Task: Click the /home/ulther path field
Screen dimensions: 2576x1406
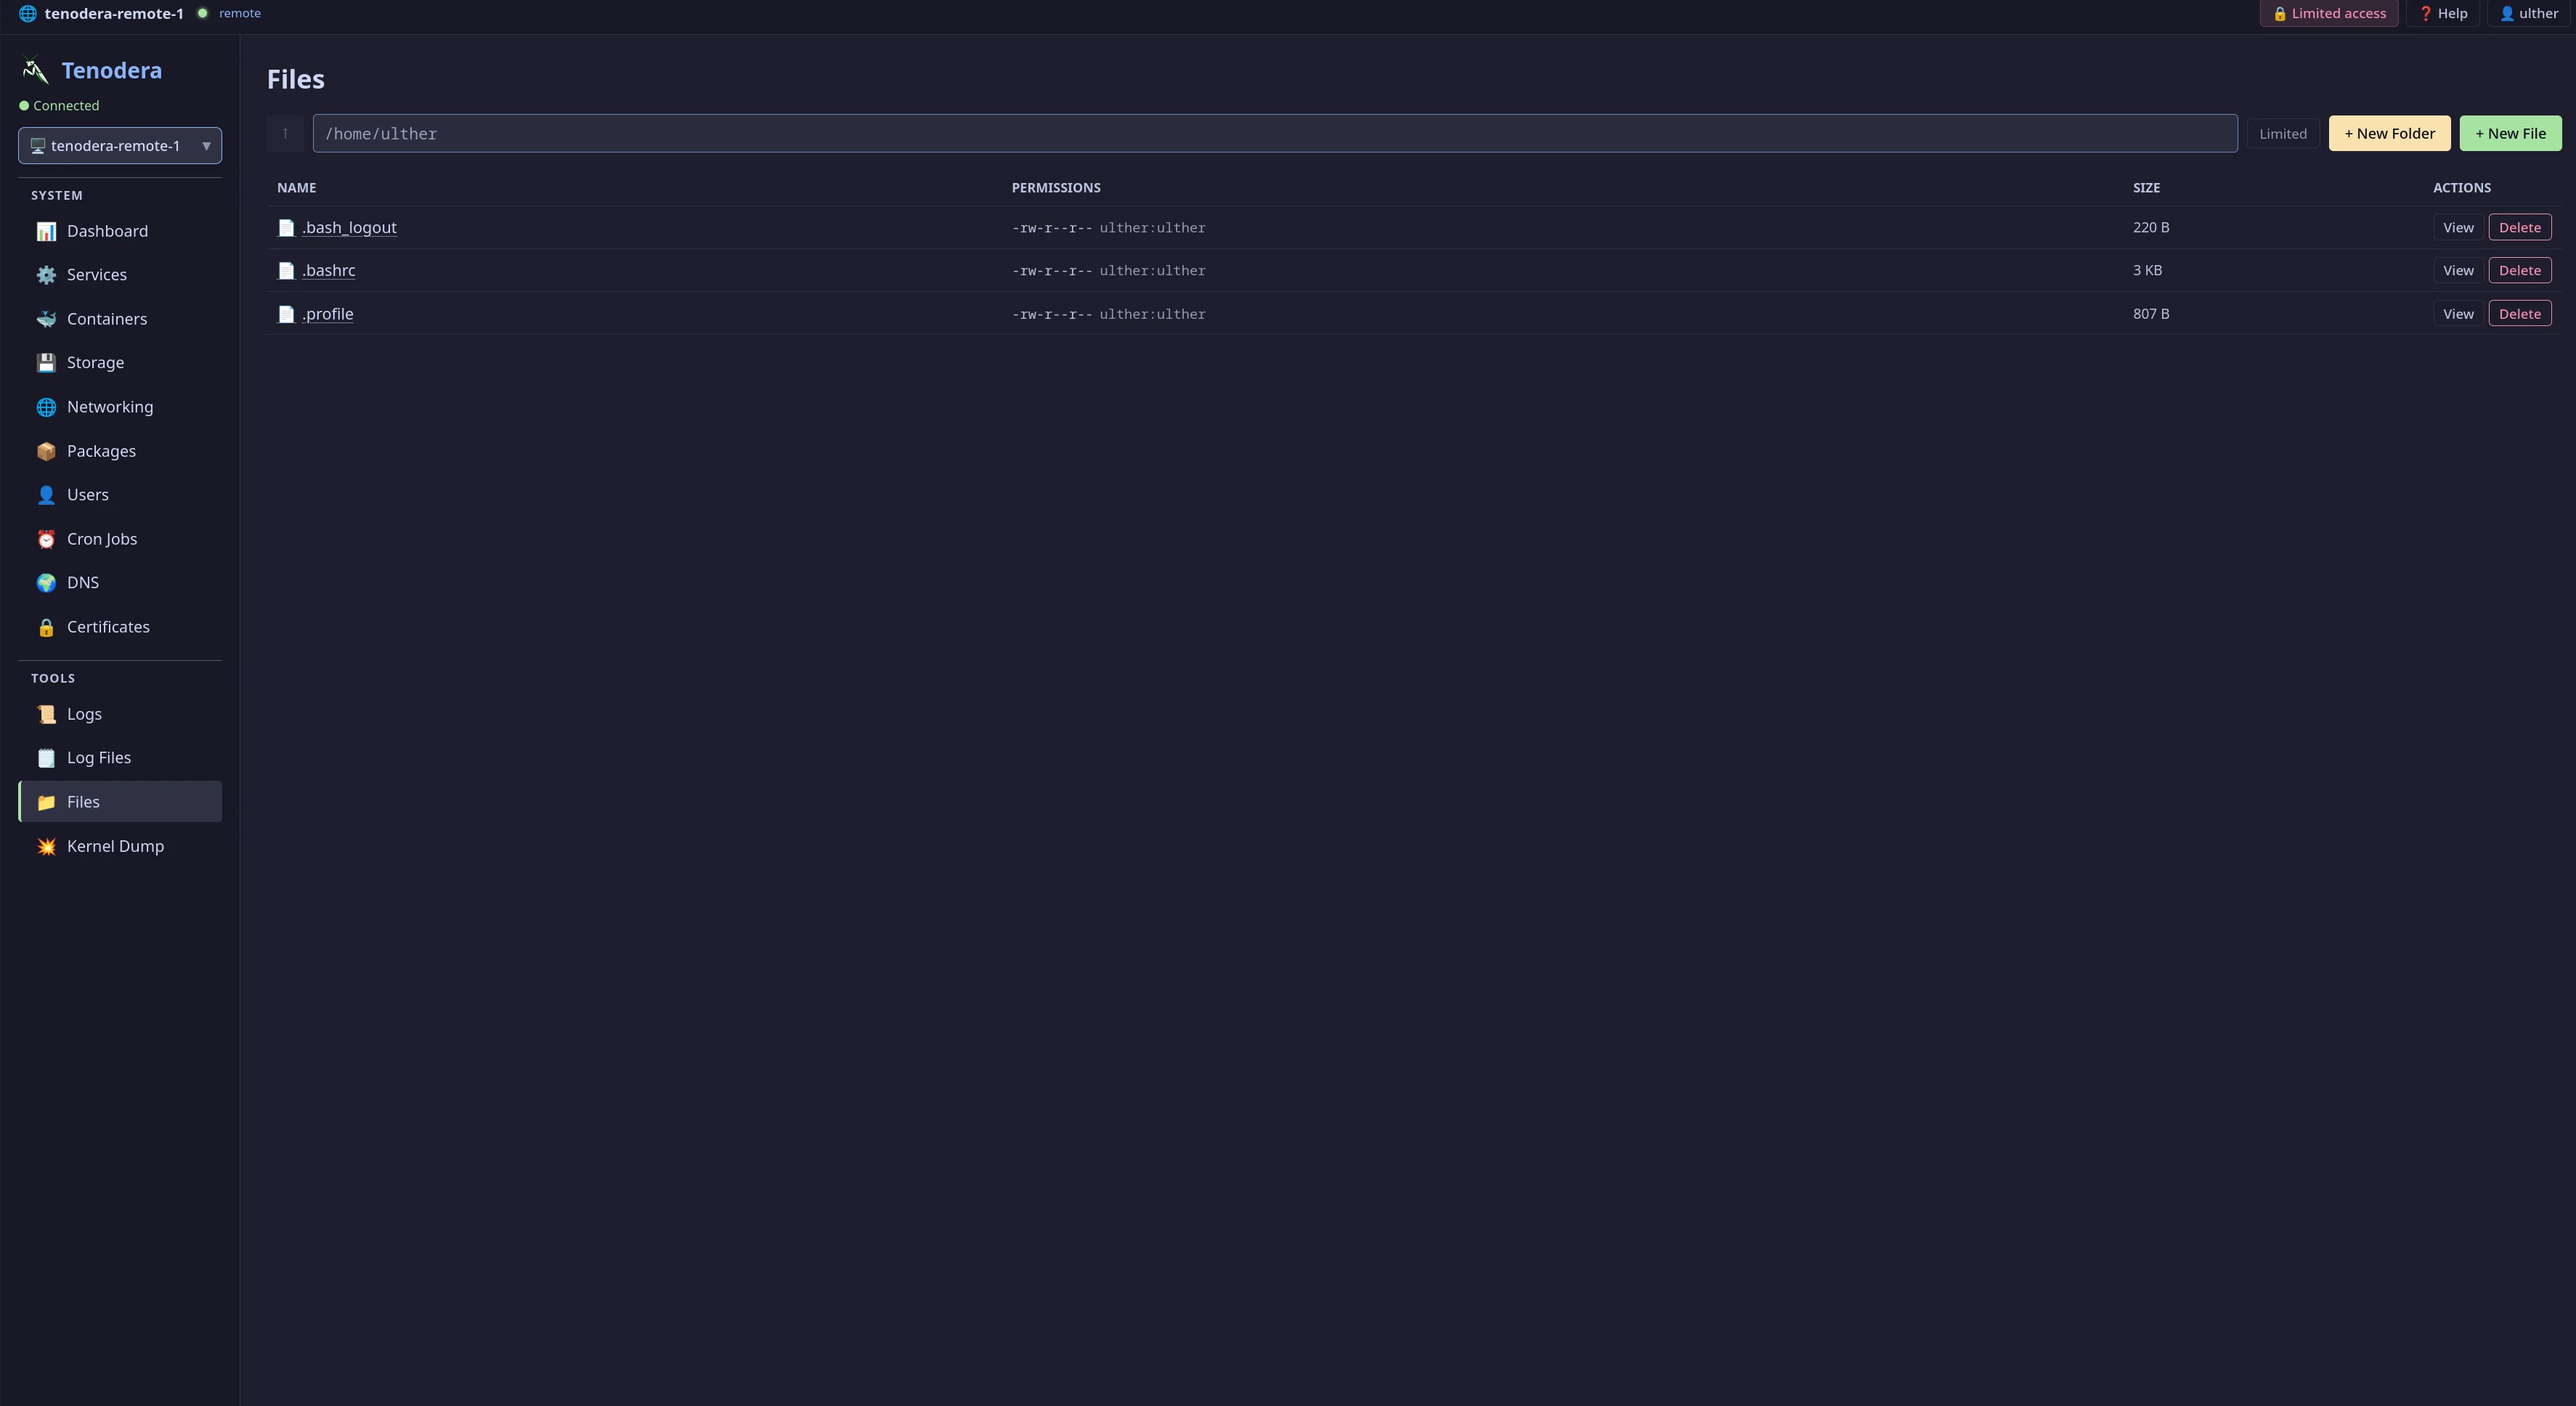Action: (x=1275, y=134)
